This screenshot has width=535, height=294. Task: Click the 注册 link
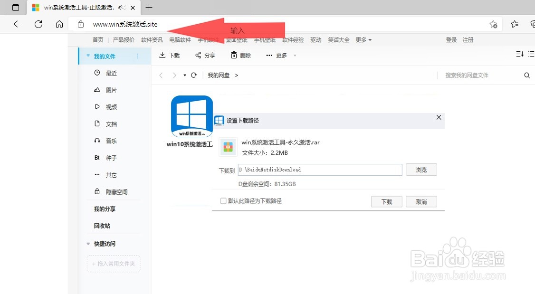[468, 40]
